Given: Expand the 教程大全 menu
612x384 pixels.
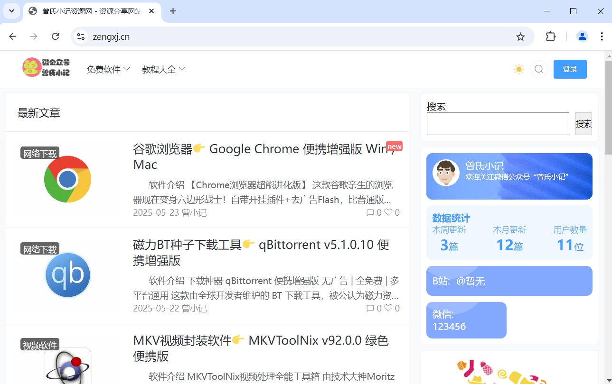Looking at the screenshot, I should 164,69.
